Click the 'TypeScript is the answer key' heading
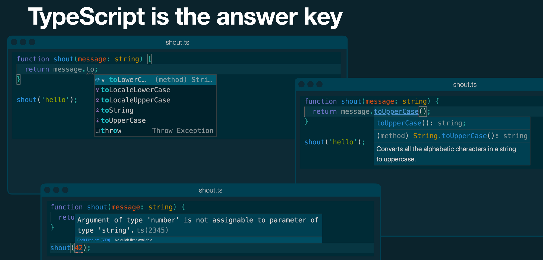The height and width of the screenshot is (260, 543). pyautogui.click(x=185, y=17)
